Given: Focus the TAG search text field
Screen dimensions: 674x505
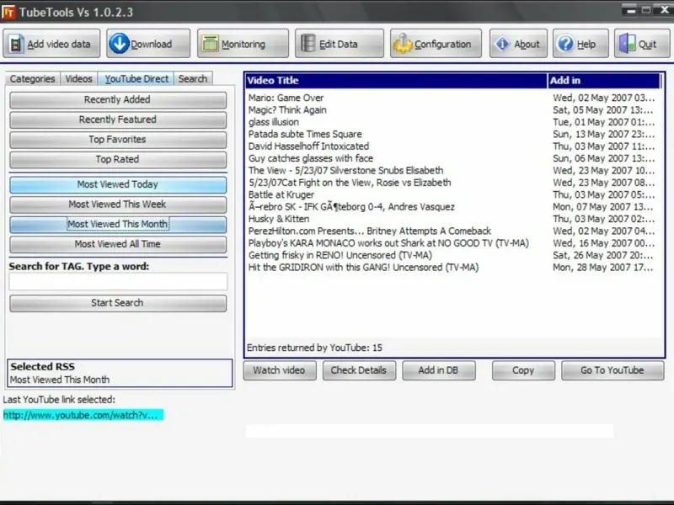Looking at the screenshot, I should click(118, 282).
